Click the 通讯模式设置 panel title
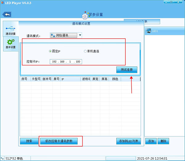 81,23
